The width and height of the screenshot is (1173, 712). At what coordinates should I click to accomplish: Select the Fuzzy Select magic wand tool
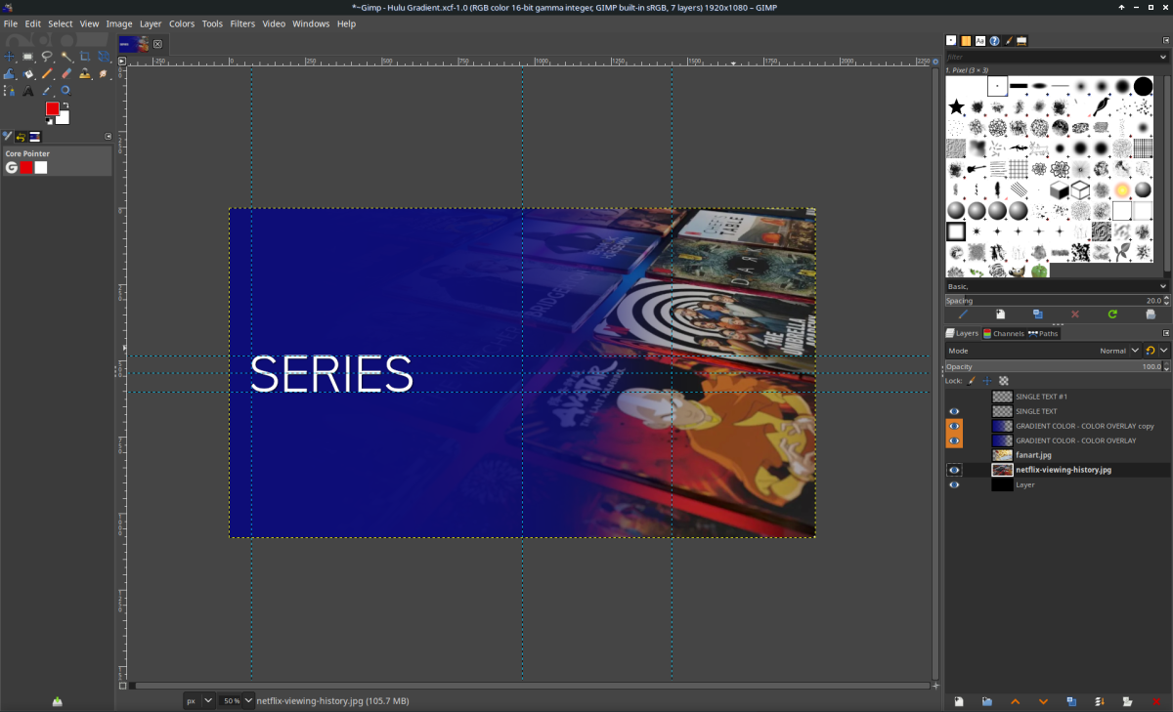[65, 56]
